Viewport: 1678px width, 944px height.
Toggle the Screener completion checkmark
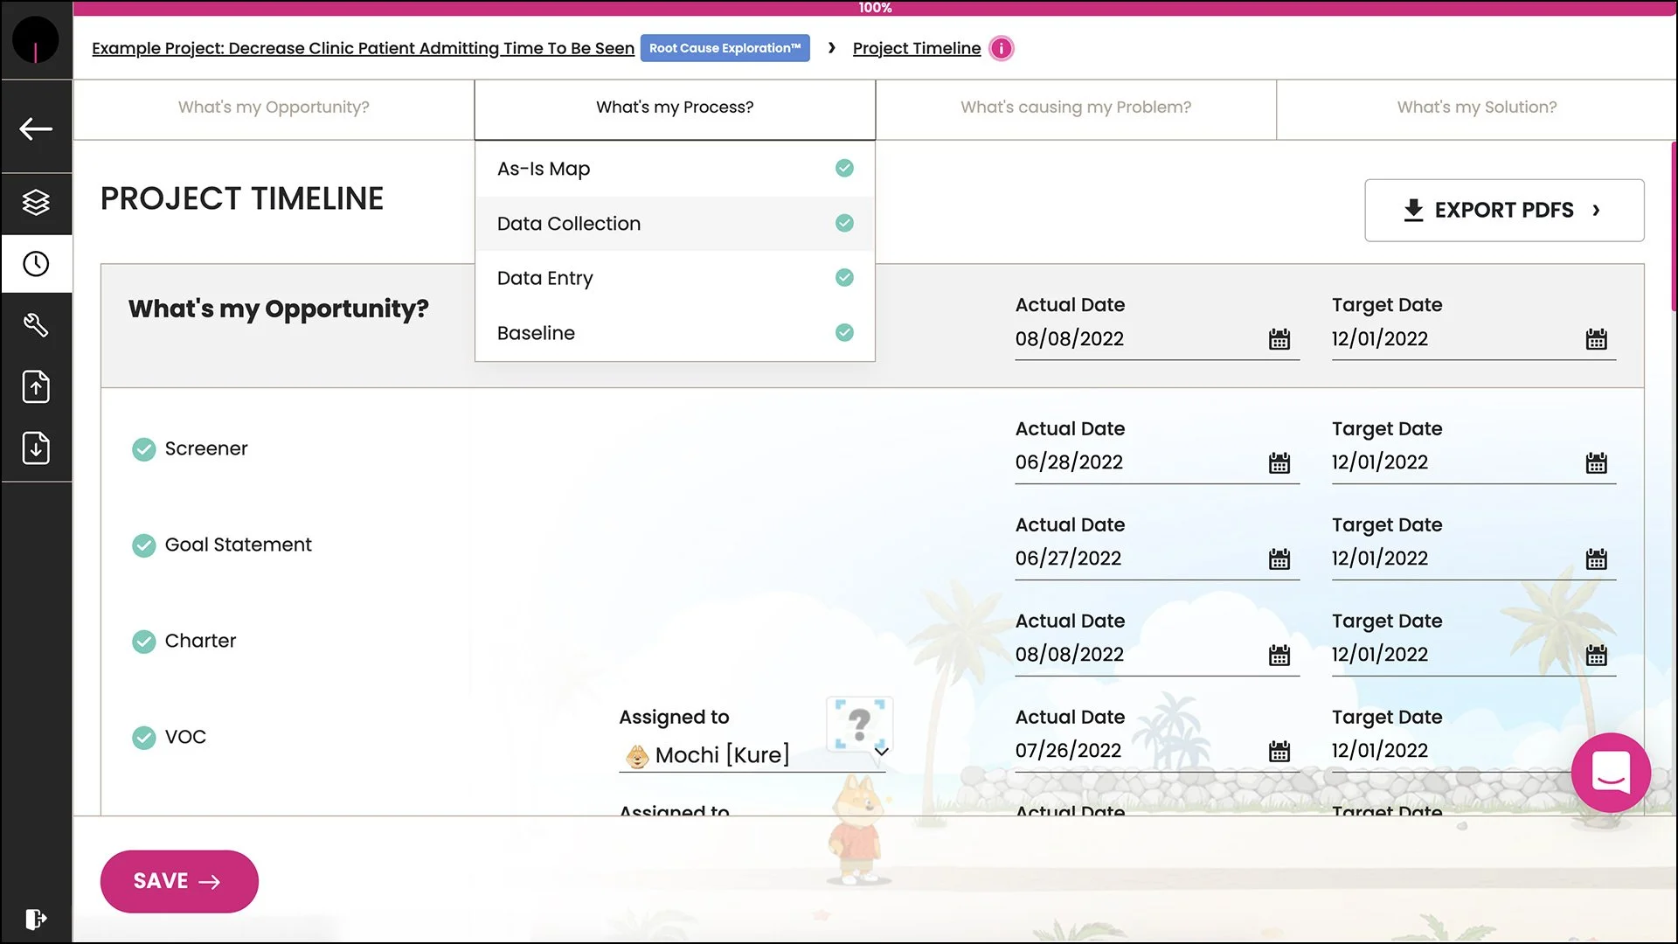click(x=144, y=449)
